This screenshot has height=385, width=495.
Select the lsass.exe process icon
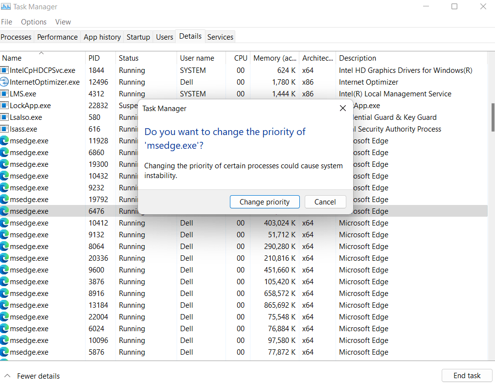5,129
